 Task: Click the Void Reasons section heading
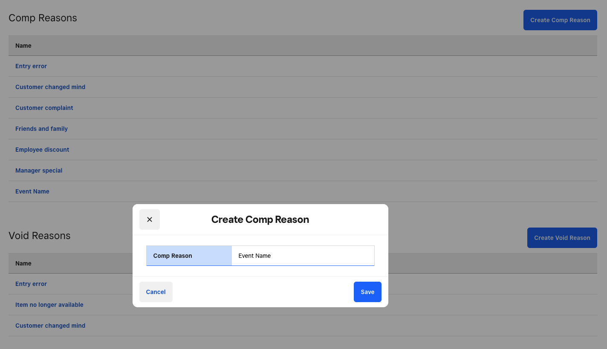pos(39,235)
